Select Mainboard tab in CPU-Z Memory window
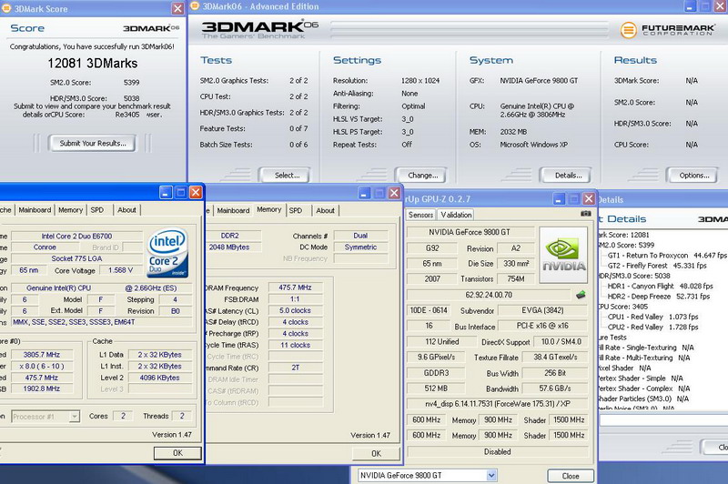 (233, 210)
